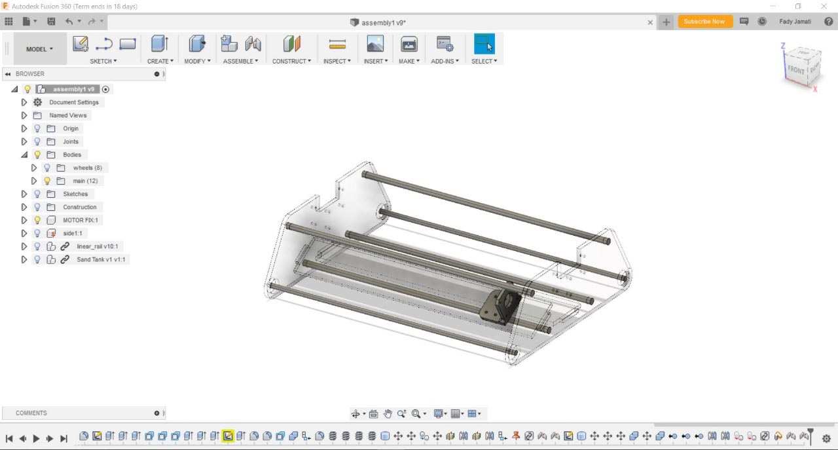Toggle visibility bulb of Sand Tank v1 v1:1

coord(37,259)
